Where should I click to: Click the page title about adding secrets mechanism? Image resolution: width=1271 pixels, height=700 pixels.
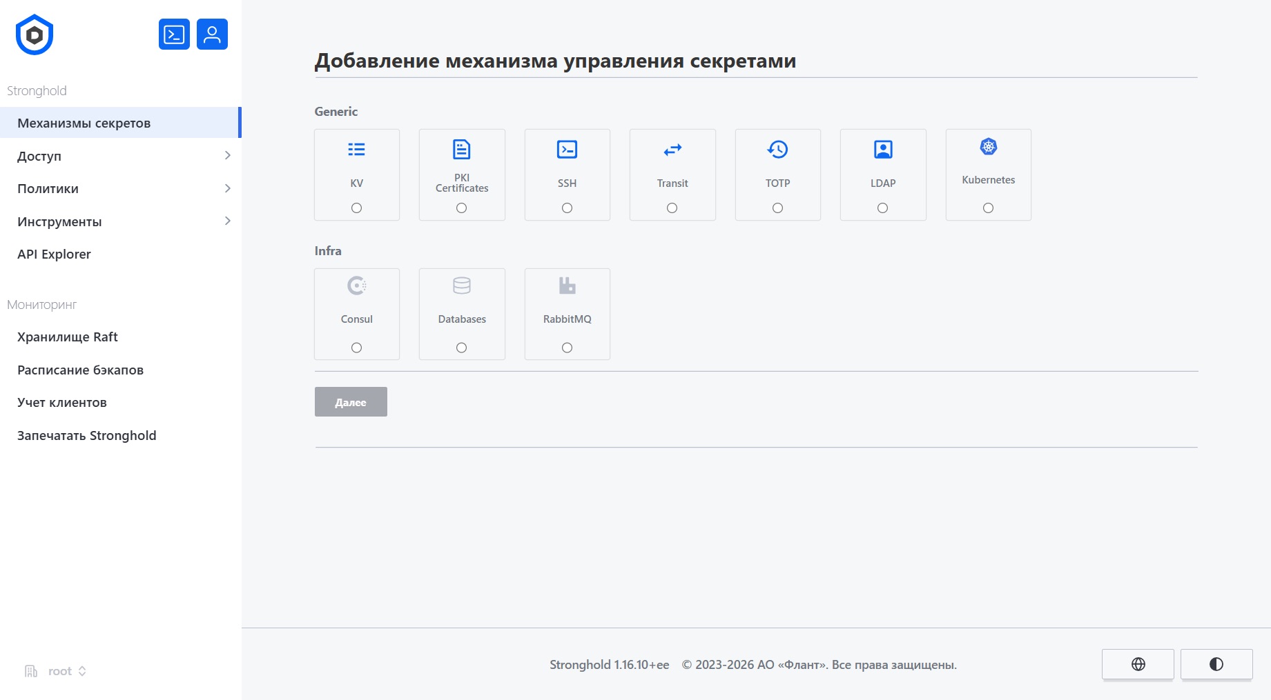(556, 61)
